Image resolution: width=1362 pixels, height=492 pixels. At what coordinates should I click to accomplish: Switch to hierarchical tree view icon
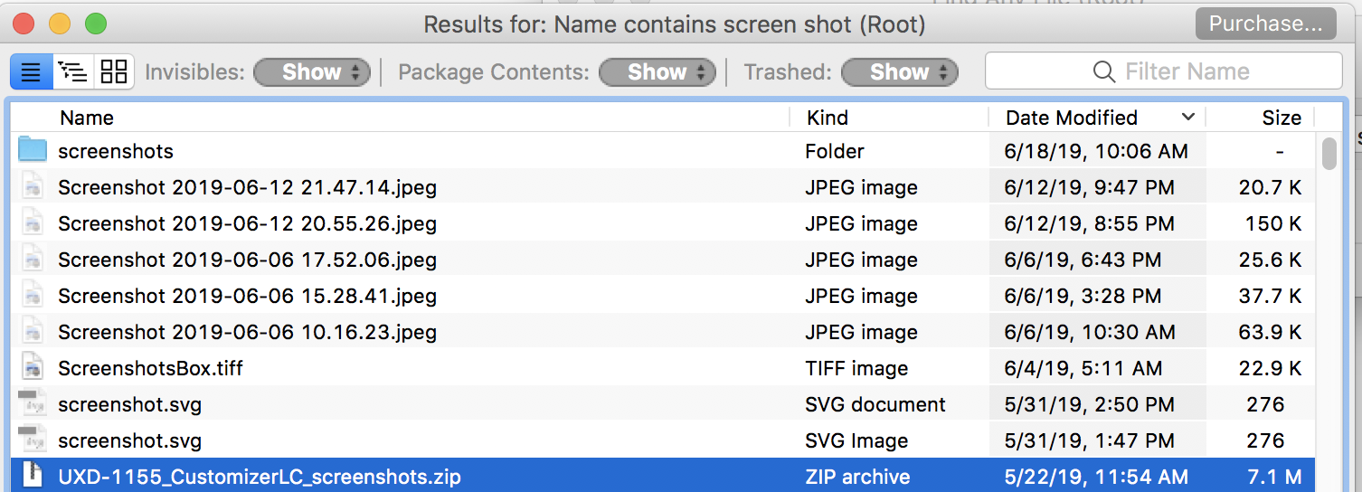click(72, 72)
